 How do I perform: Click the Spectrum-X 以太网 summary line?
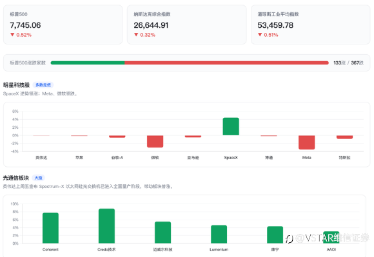tap(88, 187)
